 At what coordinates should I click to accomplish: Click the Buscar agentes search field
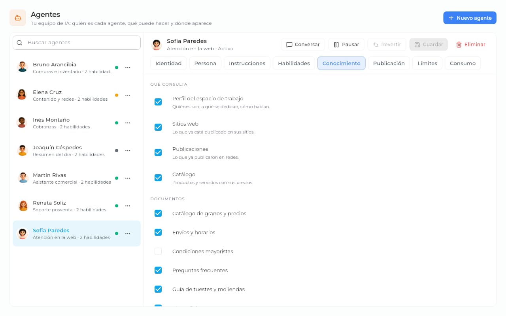77,43
